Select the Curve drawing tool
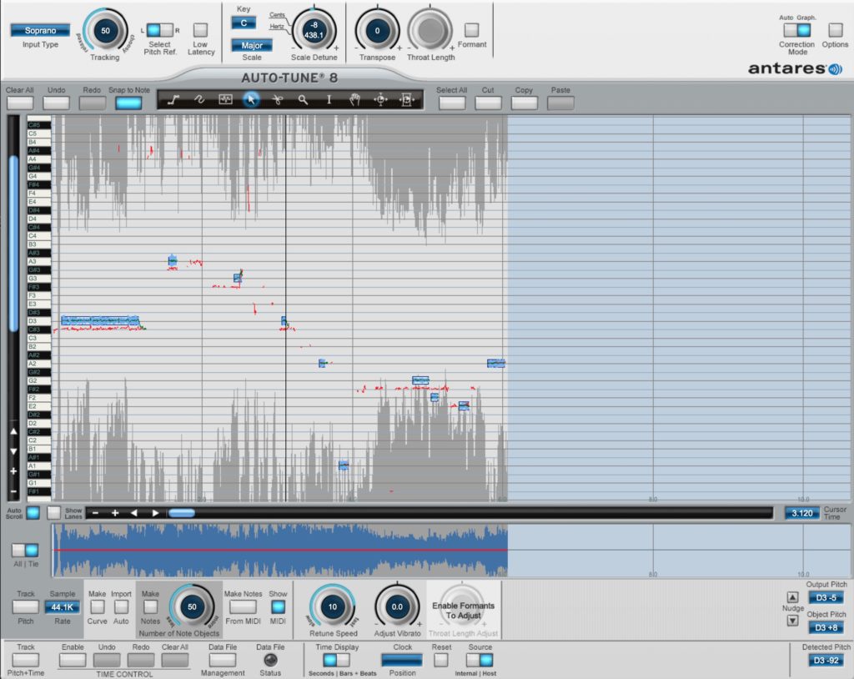Viewport: 854px width, 679px height. click(199, 100)
